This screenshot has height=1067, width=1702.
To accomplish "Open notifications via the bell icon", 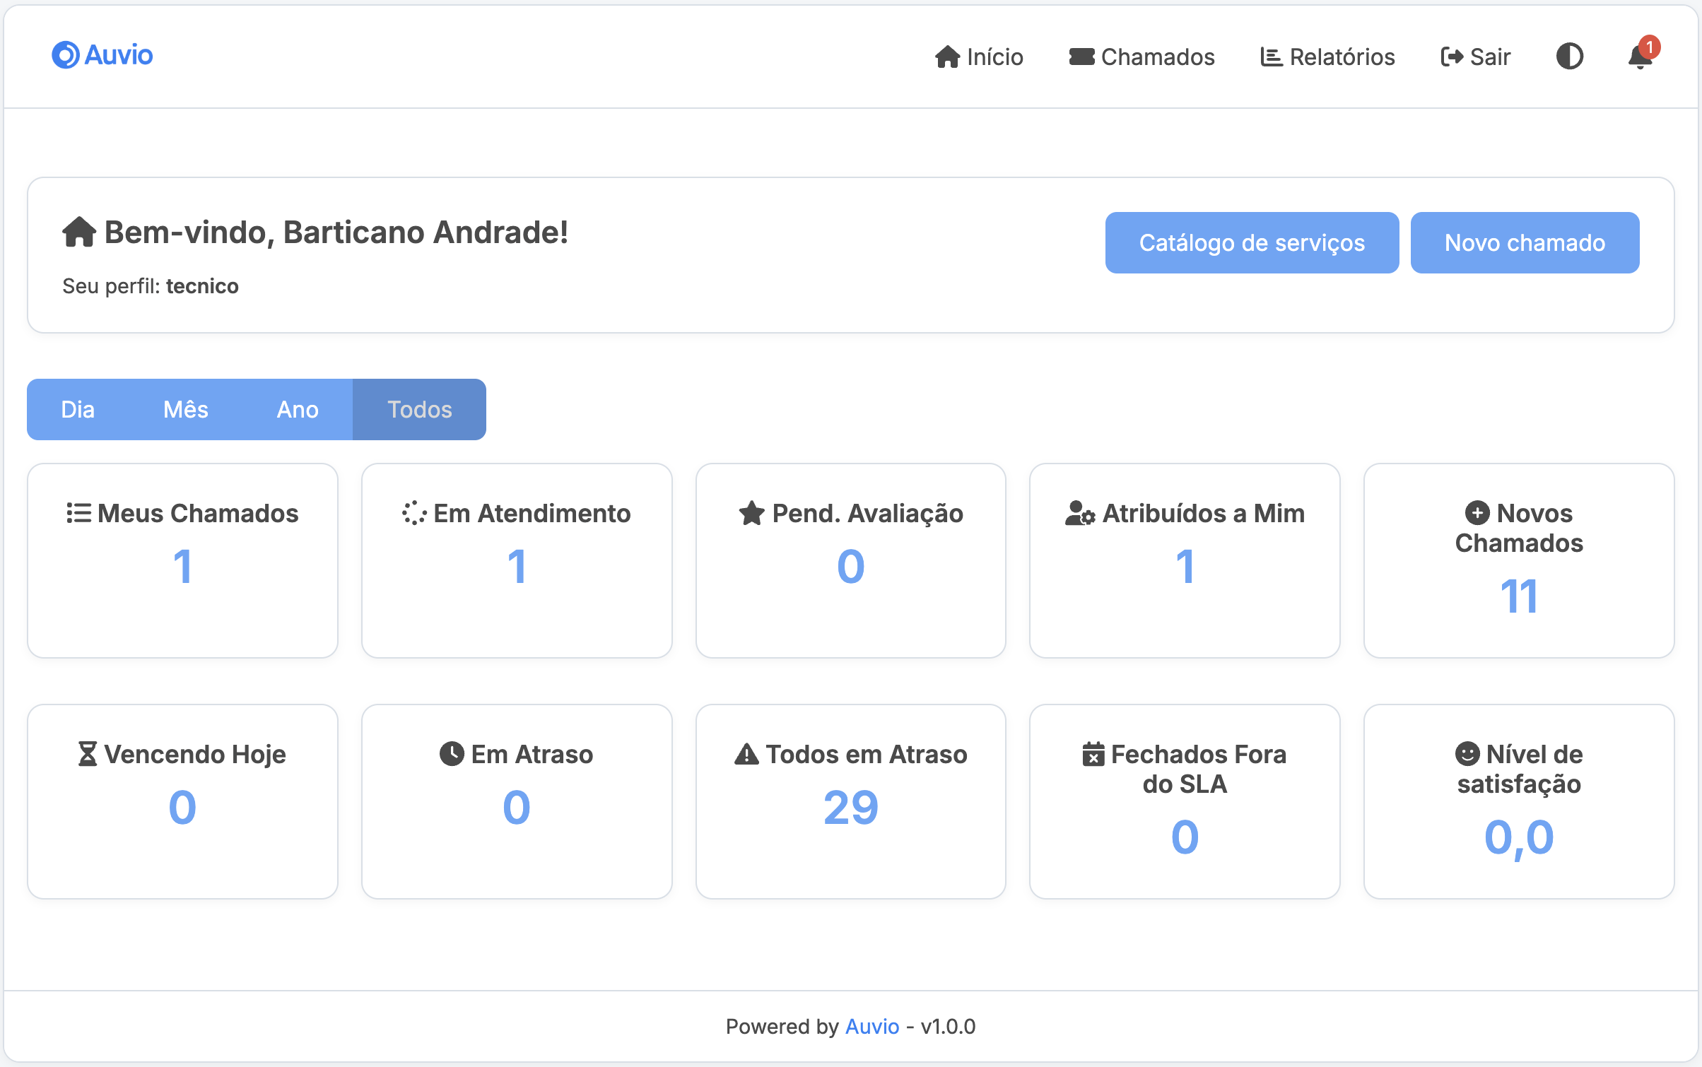I will (1640, 57).
